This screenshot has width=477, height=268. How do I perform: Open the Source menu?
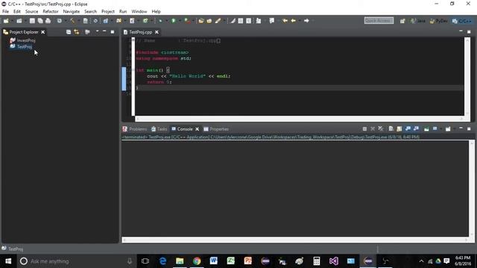coord(31,12)
